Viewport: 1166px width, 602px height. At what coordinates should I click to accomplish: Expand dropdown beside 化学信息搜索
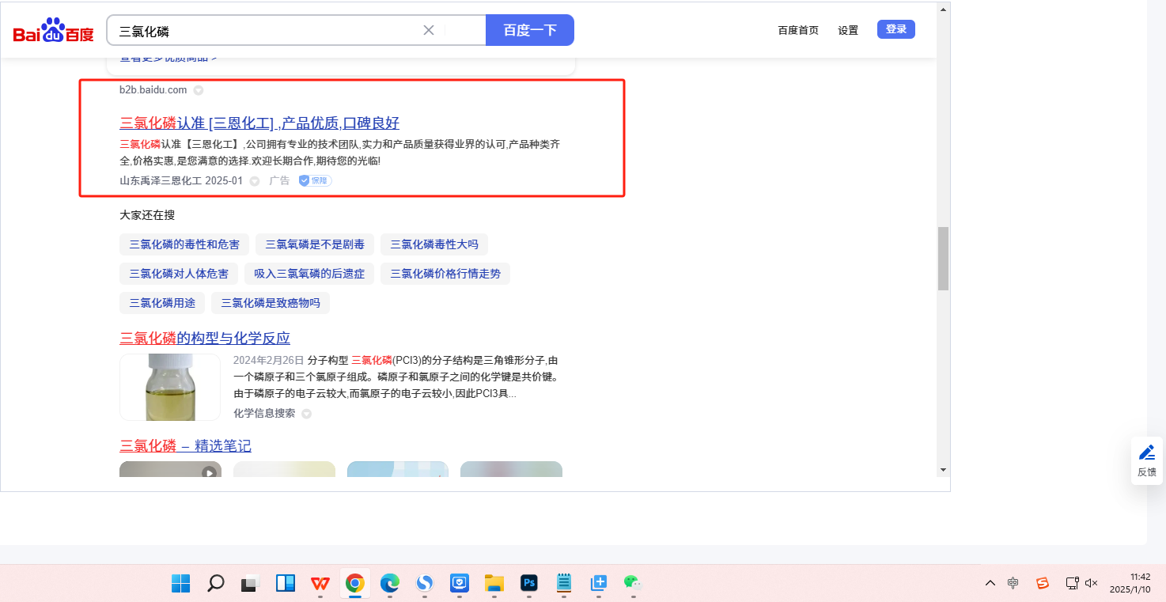(x=307, y=414)
